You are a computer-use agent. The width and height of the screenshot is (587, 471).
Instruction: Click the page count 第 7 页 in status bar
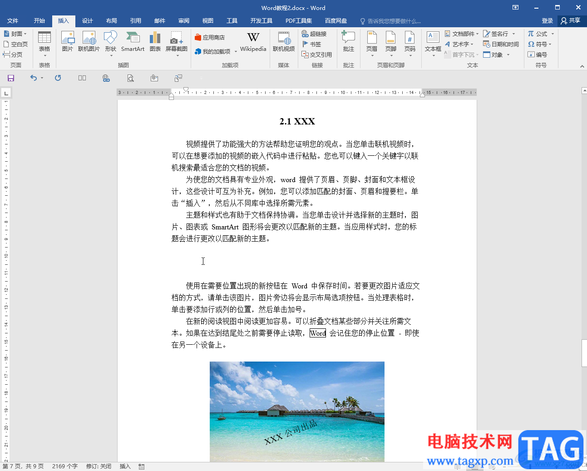[24, 466]
